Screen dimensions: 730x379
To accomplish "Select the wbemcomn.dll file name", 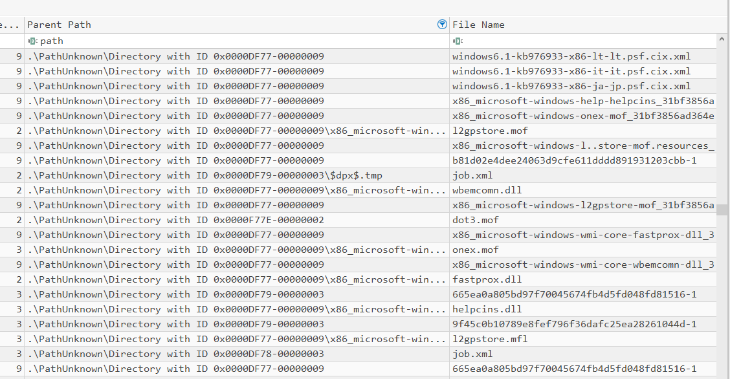I will tap(487, 190).
